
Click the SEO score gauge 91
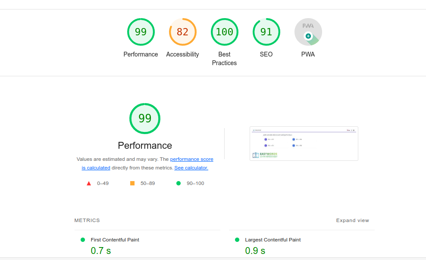click(x=266, y=32)
